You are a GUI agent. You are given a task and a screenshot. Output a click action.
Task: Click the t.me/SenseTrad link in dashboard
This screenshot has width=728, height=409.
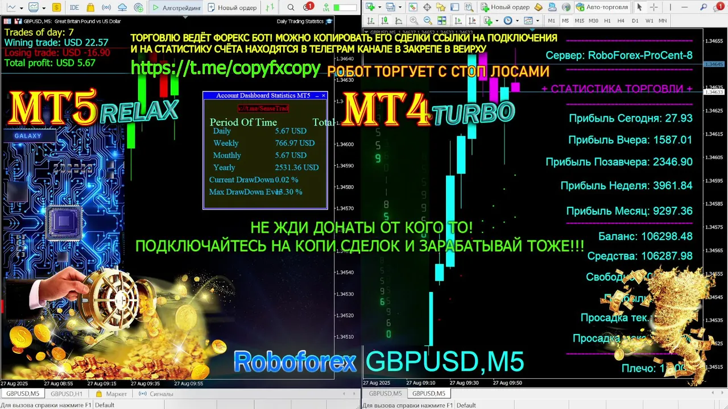pyautogui.click(x=263, y=108)
